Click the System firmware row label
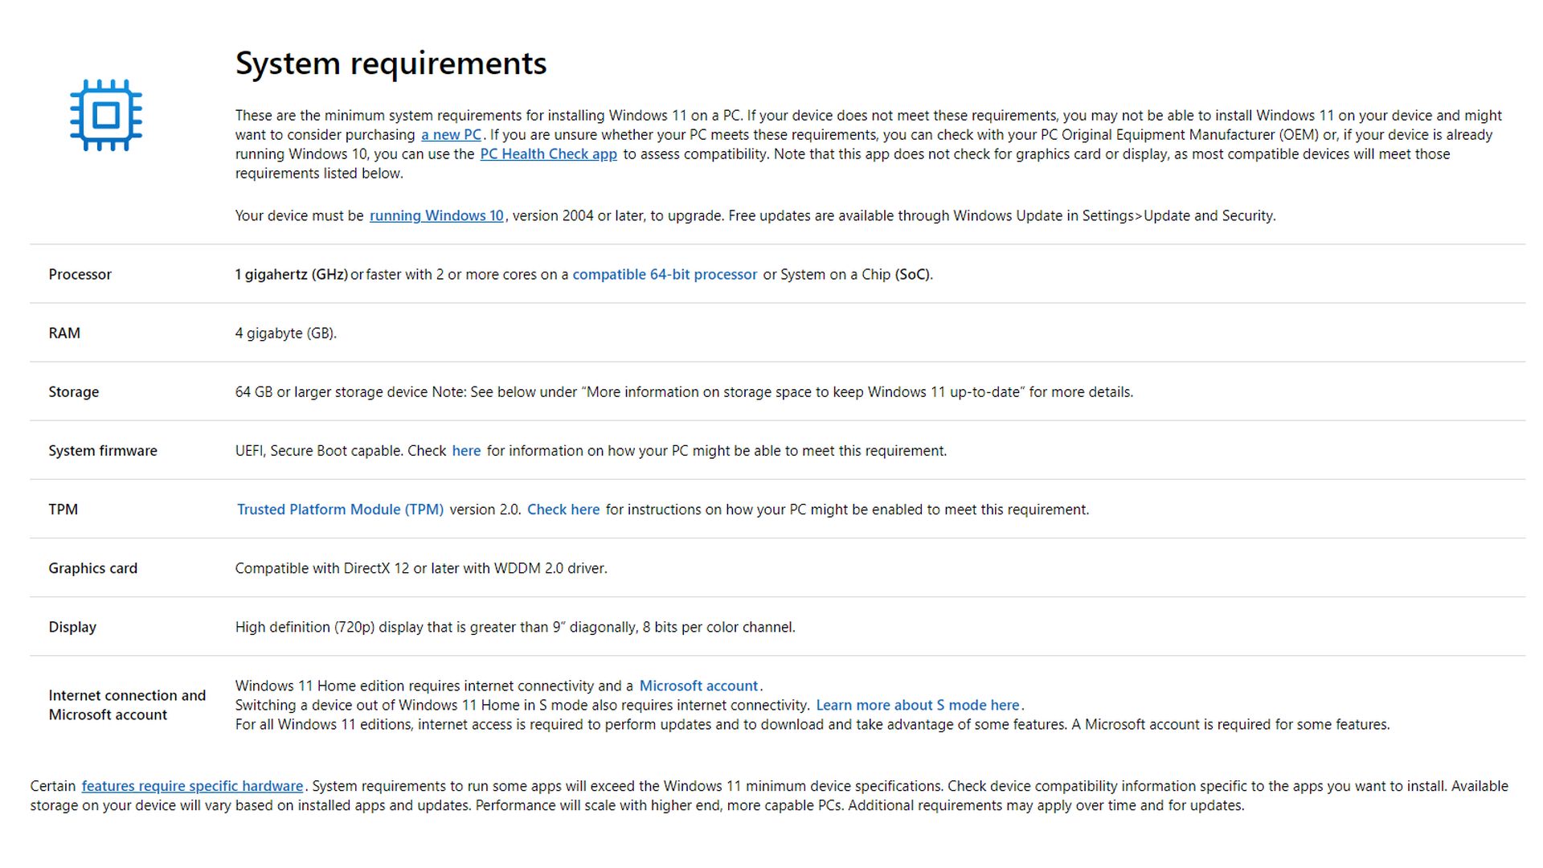 click(103, 451)
